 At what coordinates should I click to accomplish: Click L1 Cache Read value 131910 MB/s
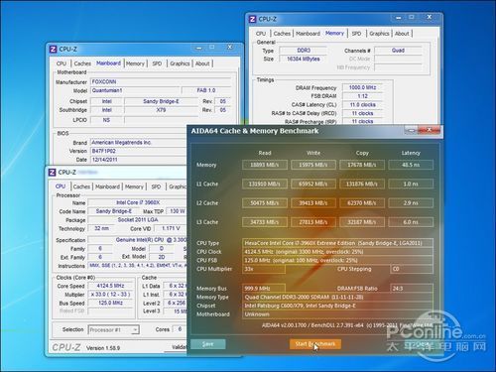[x=265, y=184]
